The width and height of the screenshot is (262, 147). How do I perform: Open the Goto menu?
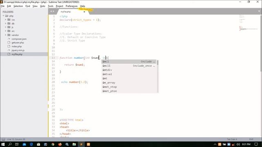pos(43,6)
